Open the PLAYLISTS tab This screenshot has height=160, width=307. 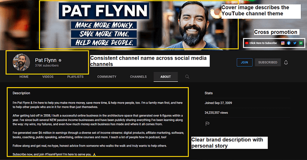point(75,77)
